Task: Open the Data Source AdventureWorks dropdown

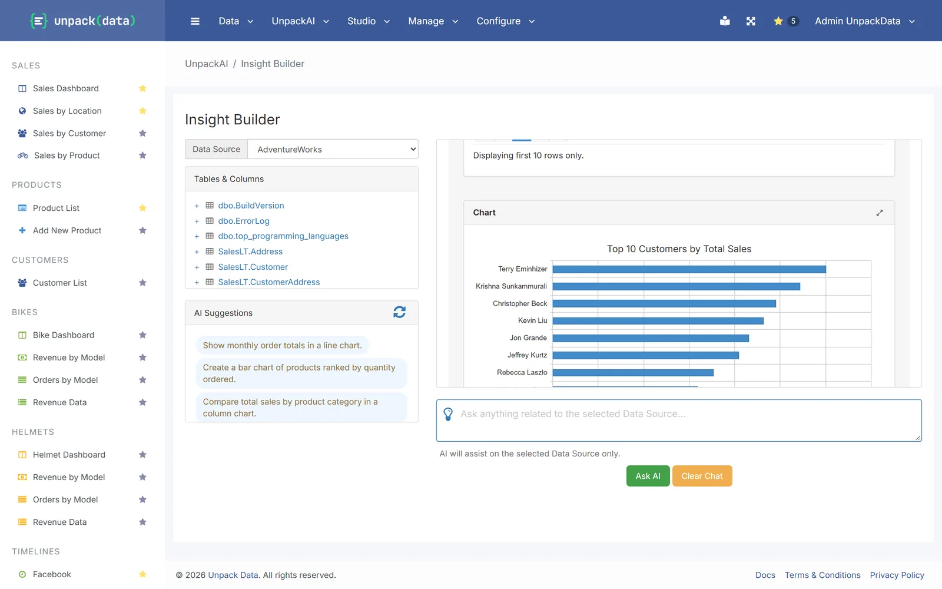Action: (x=333, y=149)
